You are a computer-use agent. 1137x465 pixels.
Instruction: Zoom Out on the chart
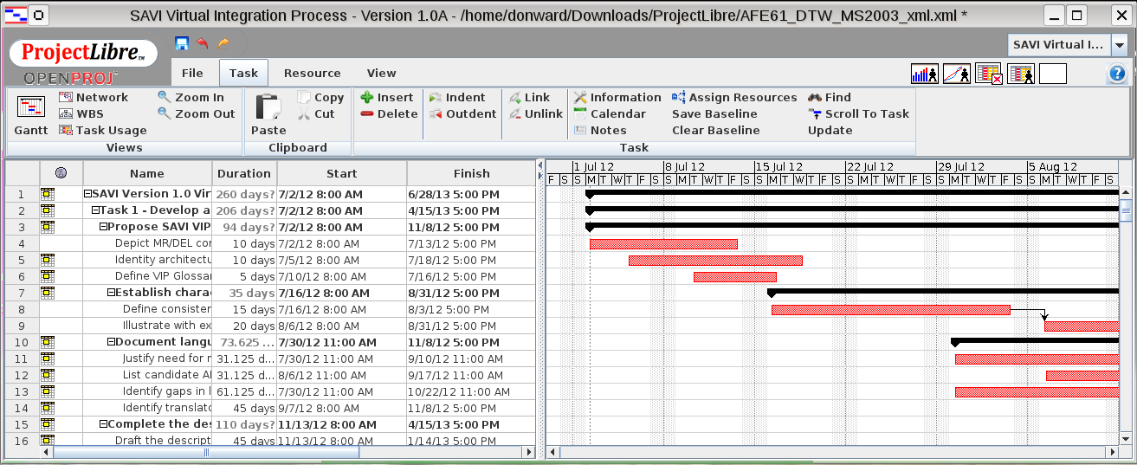click(x=196, y=114)
